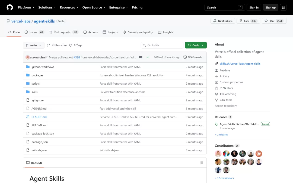
Task: Expand the Resources navigation menu
Action: [x=69, y=8]
